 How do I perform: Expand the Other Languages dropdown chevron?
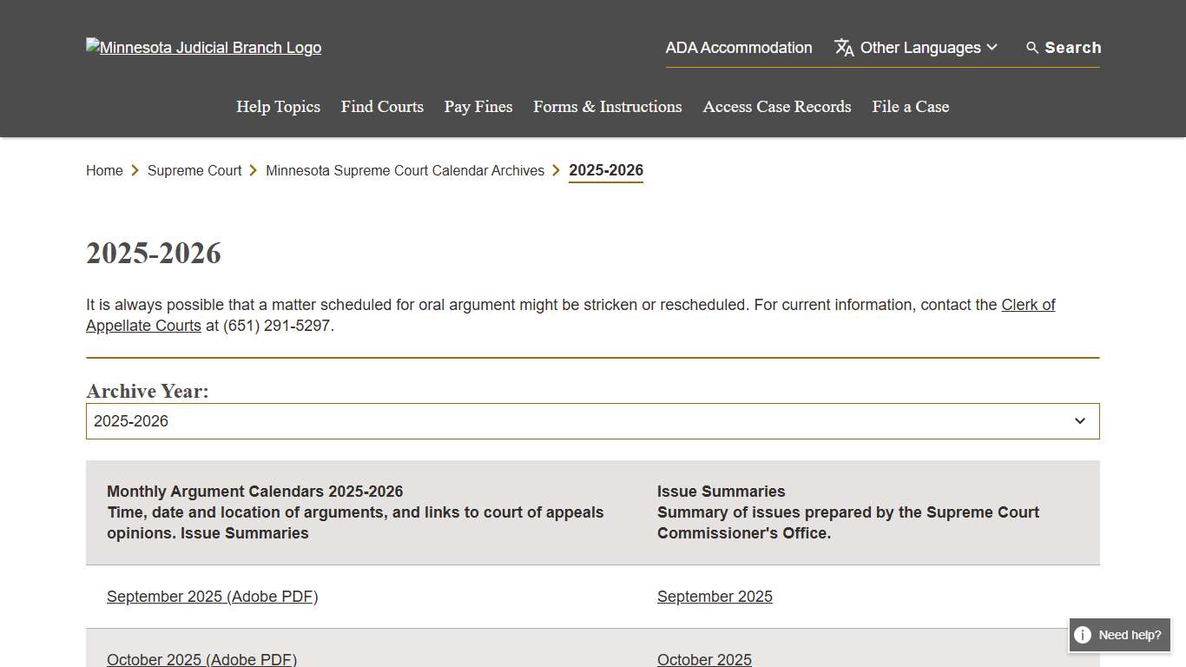(x=992, y=48)
